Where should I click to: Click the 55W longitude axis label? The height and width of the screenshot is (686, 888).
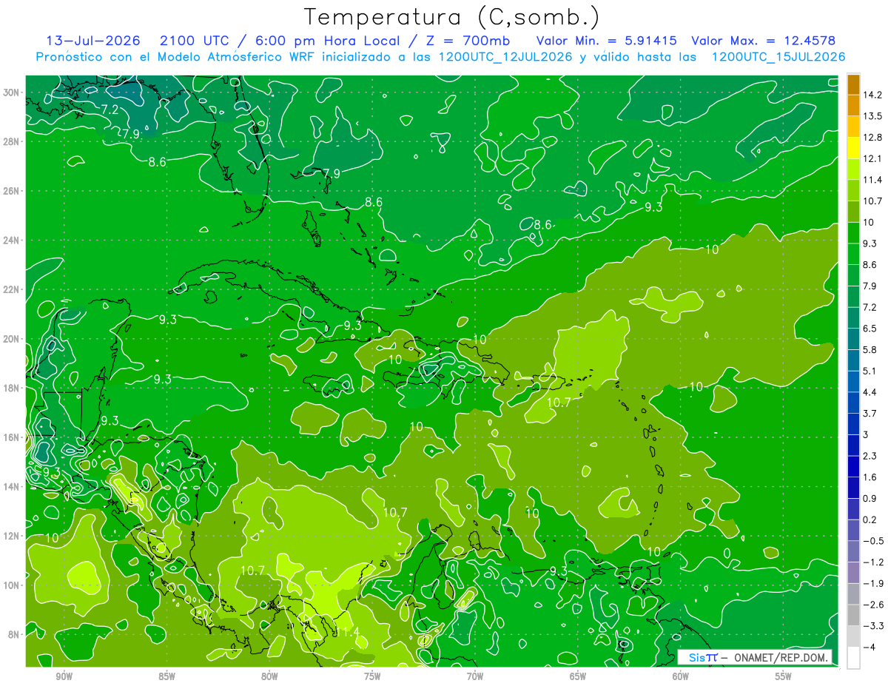784,677
